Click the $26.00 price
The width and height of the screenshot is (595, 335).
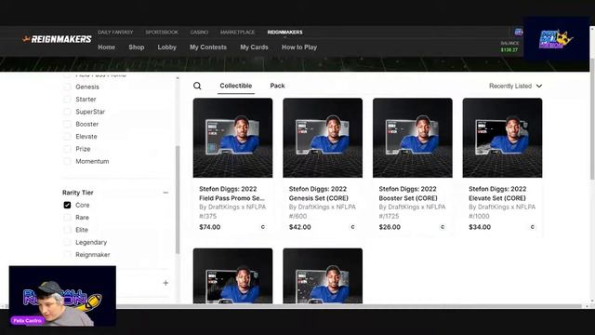[390, 227]
